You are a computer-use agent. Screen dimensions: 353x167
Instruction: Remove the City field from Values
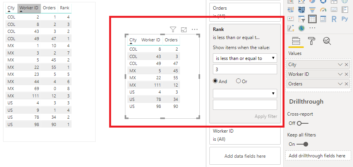point(346,65)
